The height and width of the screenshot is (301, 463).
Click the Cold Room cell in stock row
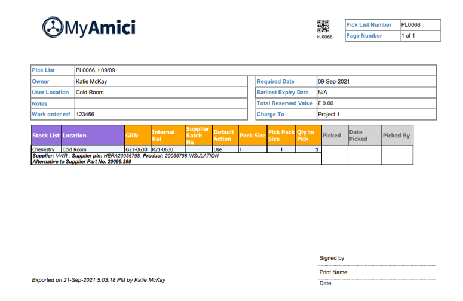click(93, 149)
